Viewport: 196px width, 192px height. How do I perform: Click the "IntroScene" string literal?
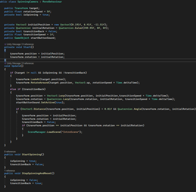[71, 132]
